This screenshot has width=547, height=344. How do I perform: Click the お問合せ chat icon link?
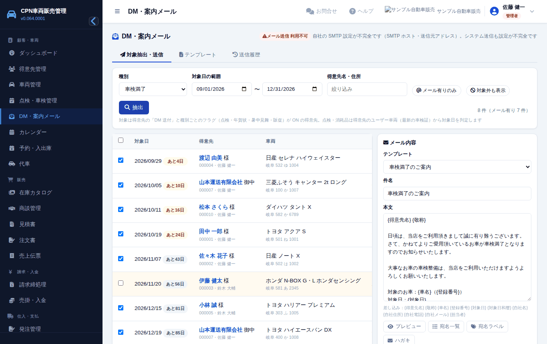[322, 11]
